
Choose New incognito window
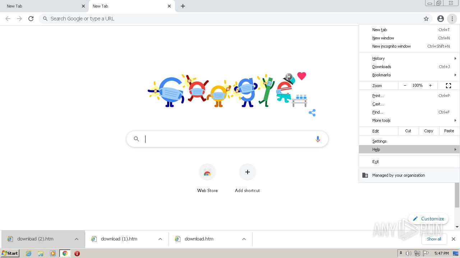point(409,46)
